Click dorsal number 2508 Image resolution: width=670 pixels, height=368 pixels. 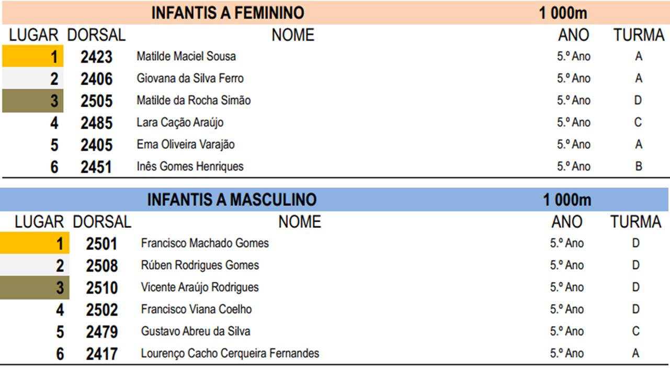[x=102, y=266]
